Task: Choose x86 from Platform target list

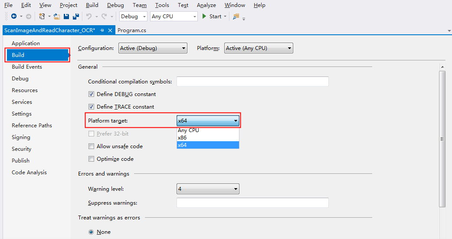Action: coord(208,138)
